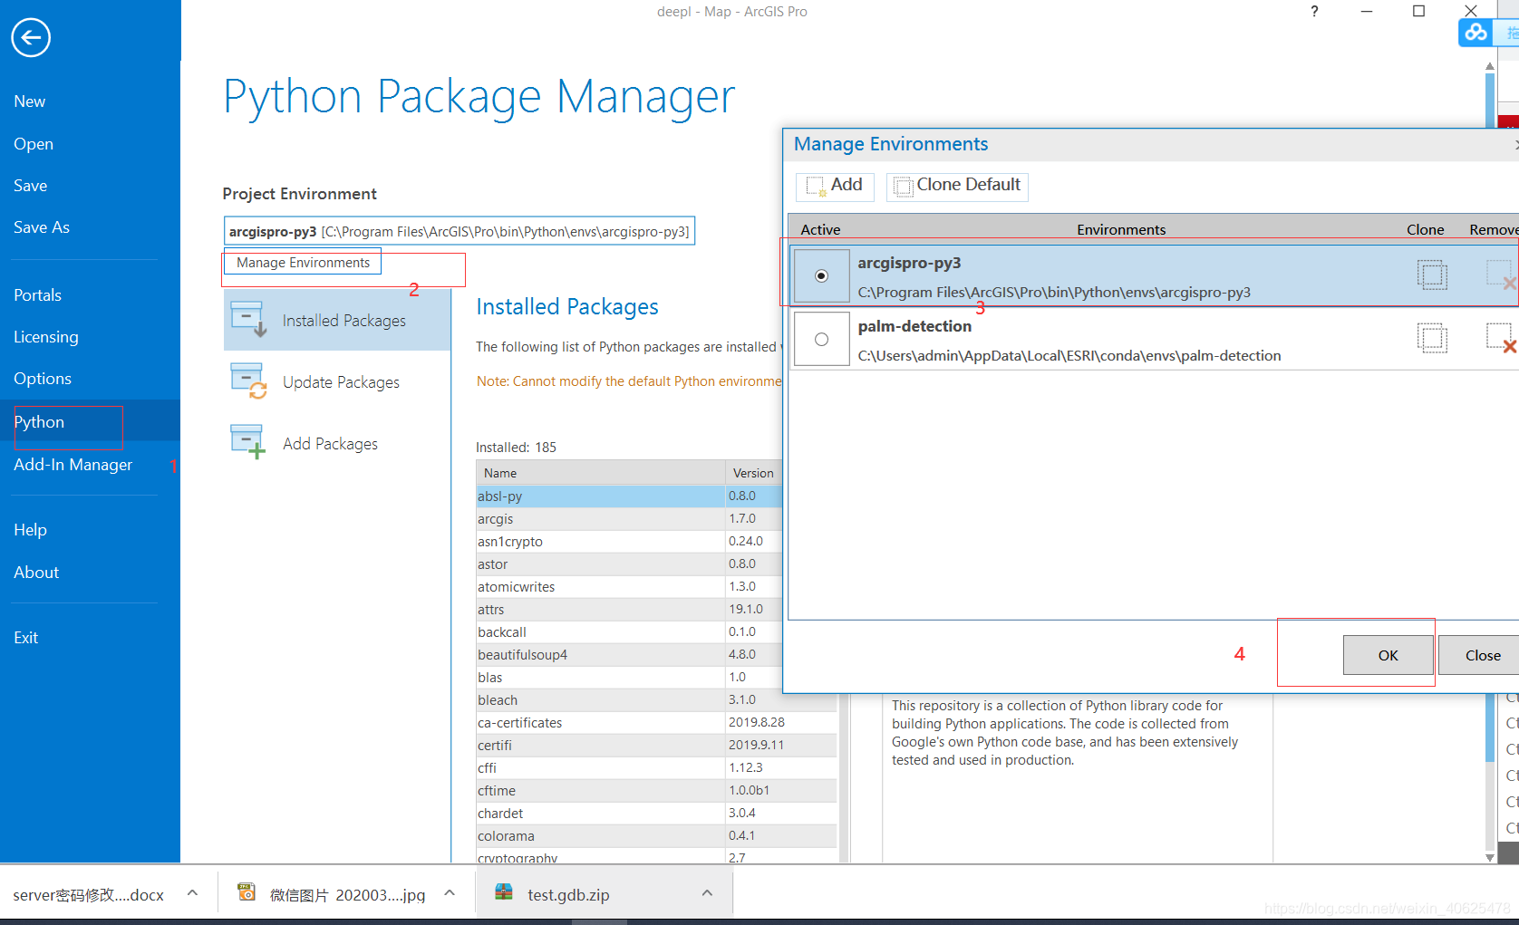Select the beautifulsoup4 package row

coord(629,655)
